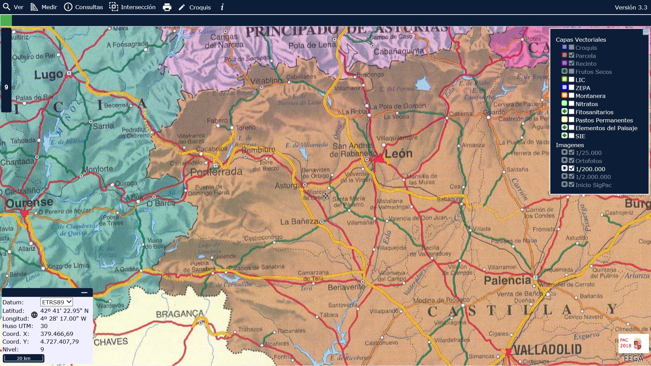Open the ETRS89 datum dropdown
This screenshot has height=366, width=651.
[x=56, y=302]
